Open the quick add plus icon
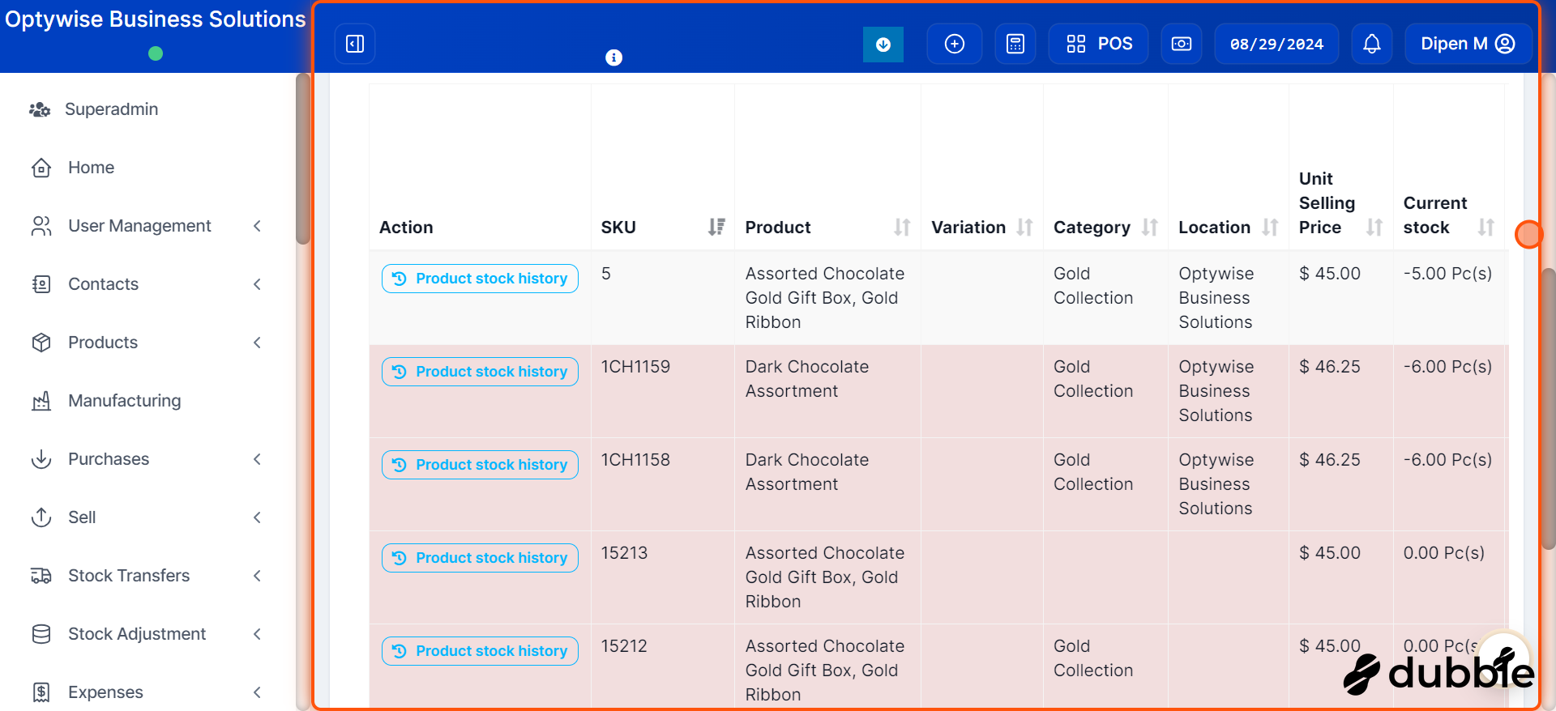The image size is (1556, 711). [955, 44]
